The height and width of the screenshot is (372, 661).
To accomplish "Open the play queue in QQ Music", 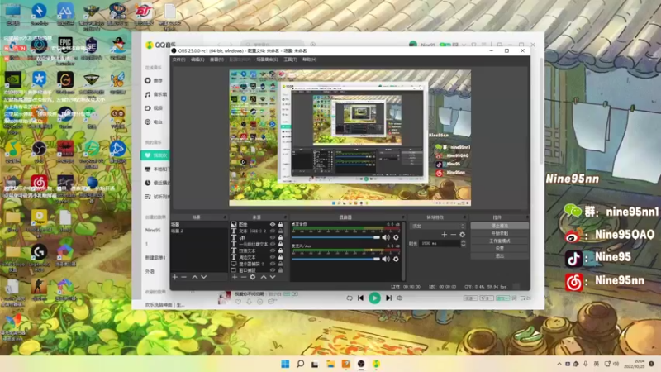I will [x=525, y=298].
